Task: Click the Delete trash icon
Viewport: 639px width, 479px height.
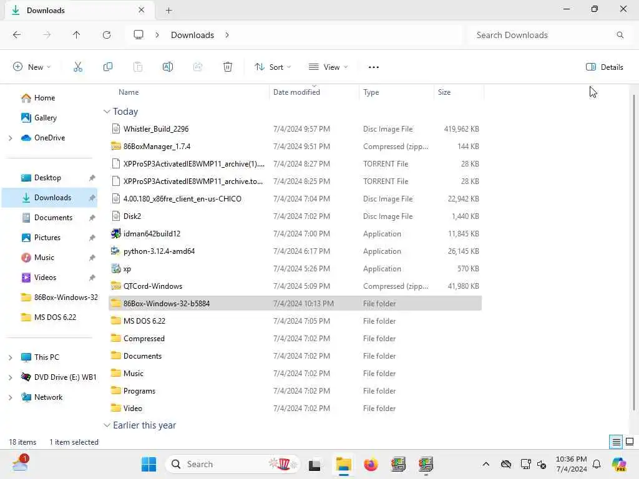Action: pyautogui.click(x=228, y=67)
